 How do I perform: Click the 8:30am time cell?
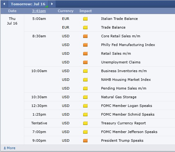[39, 36]
